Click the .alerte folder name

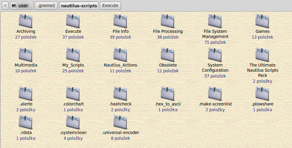pyautogui.click(x=26, y=104)
